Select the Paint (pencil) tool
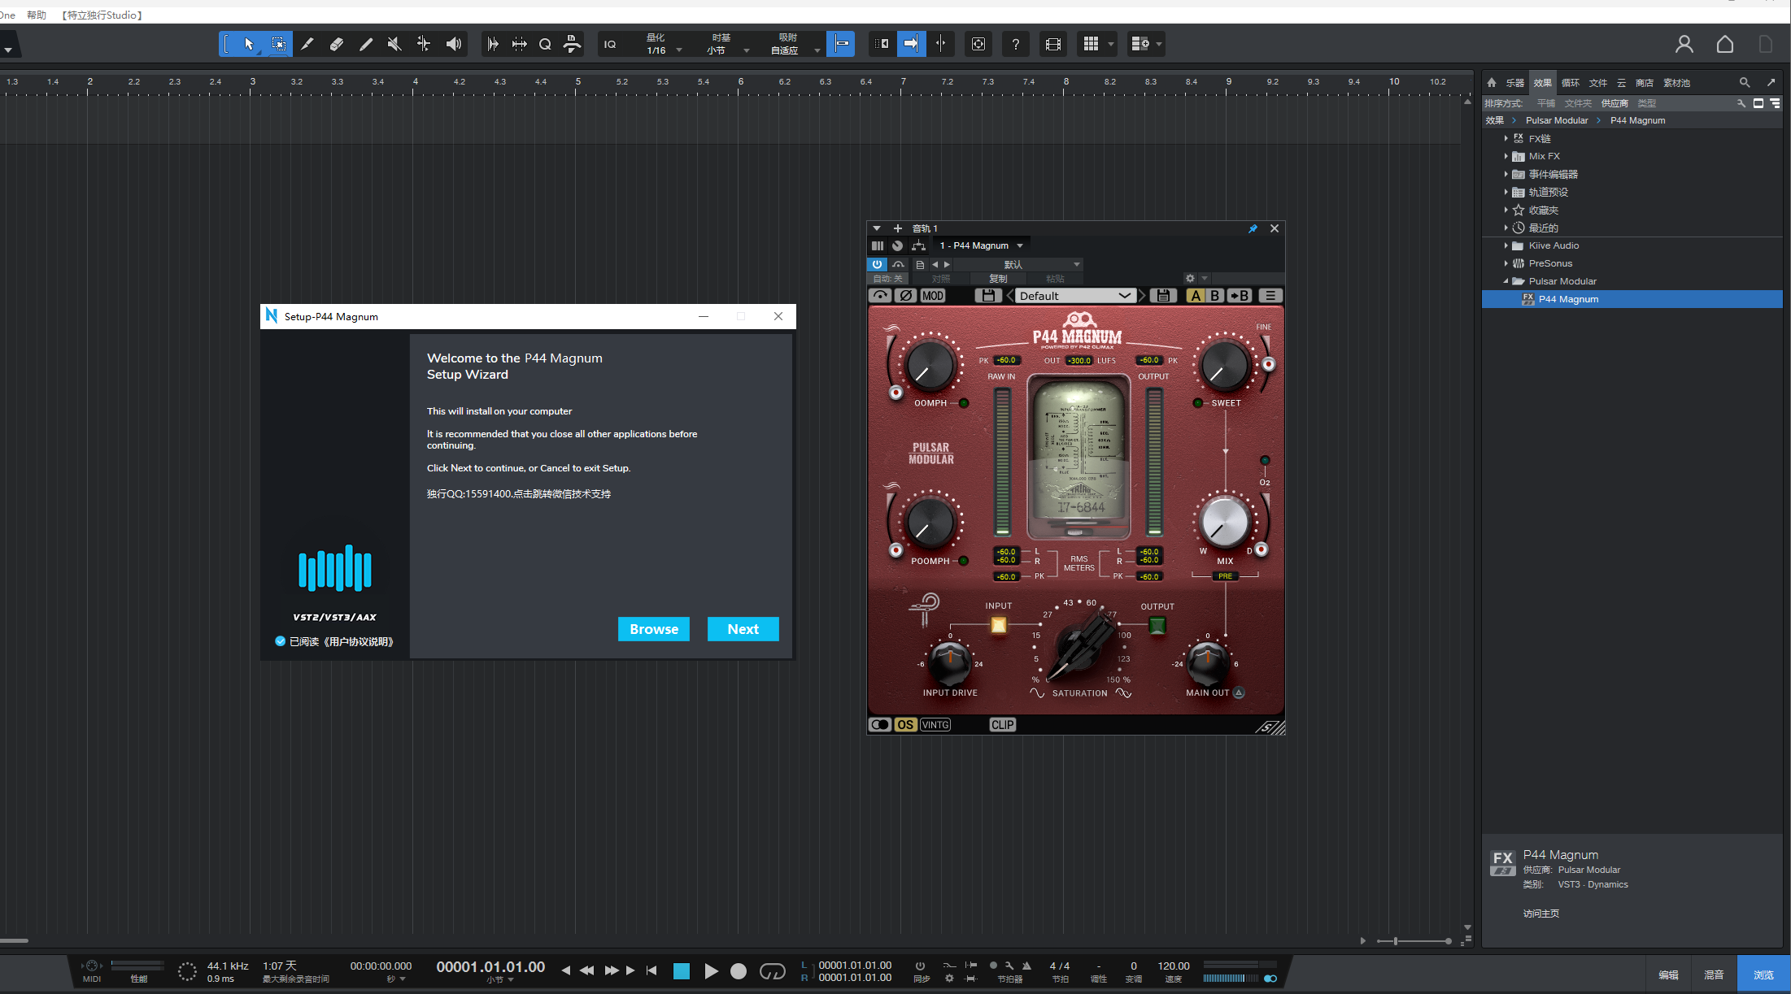The image size is (1791, 994). point(365,44)
